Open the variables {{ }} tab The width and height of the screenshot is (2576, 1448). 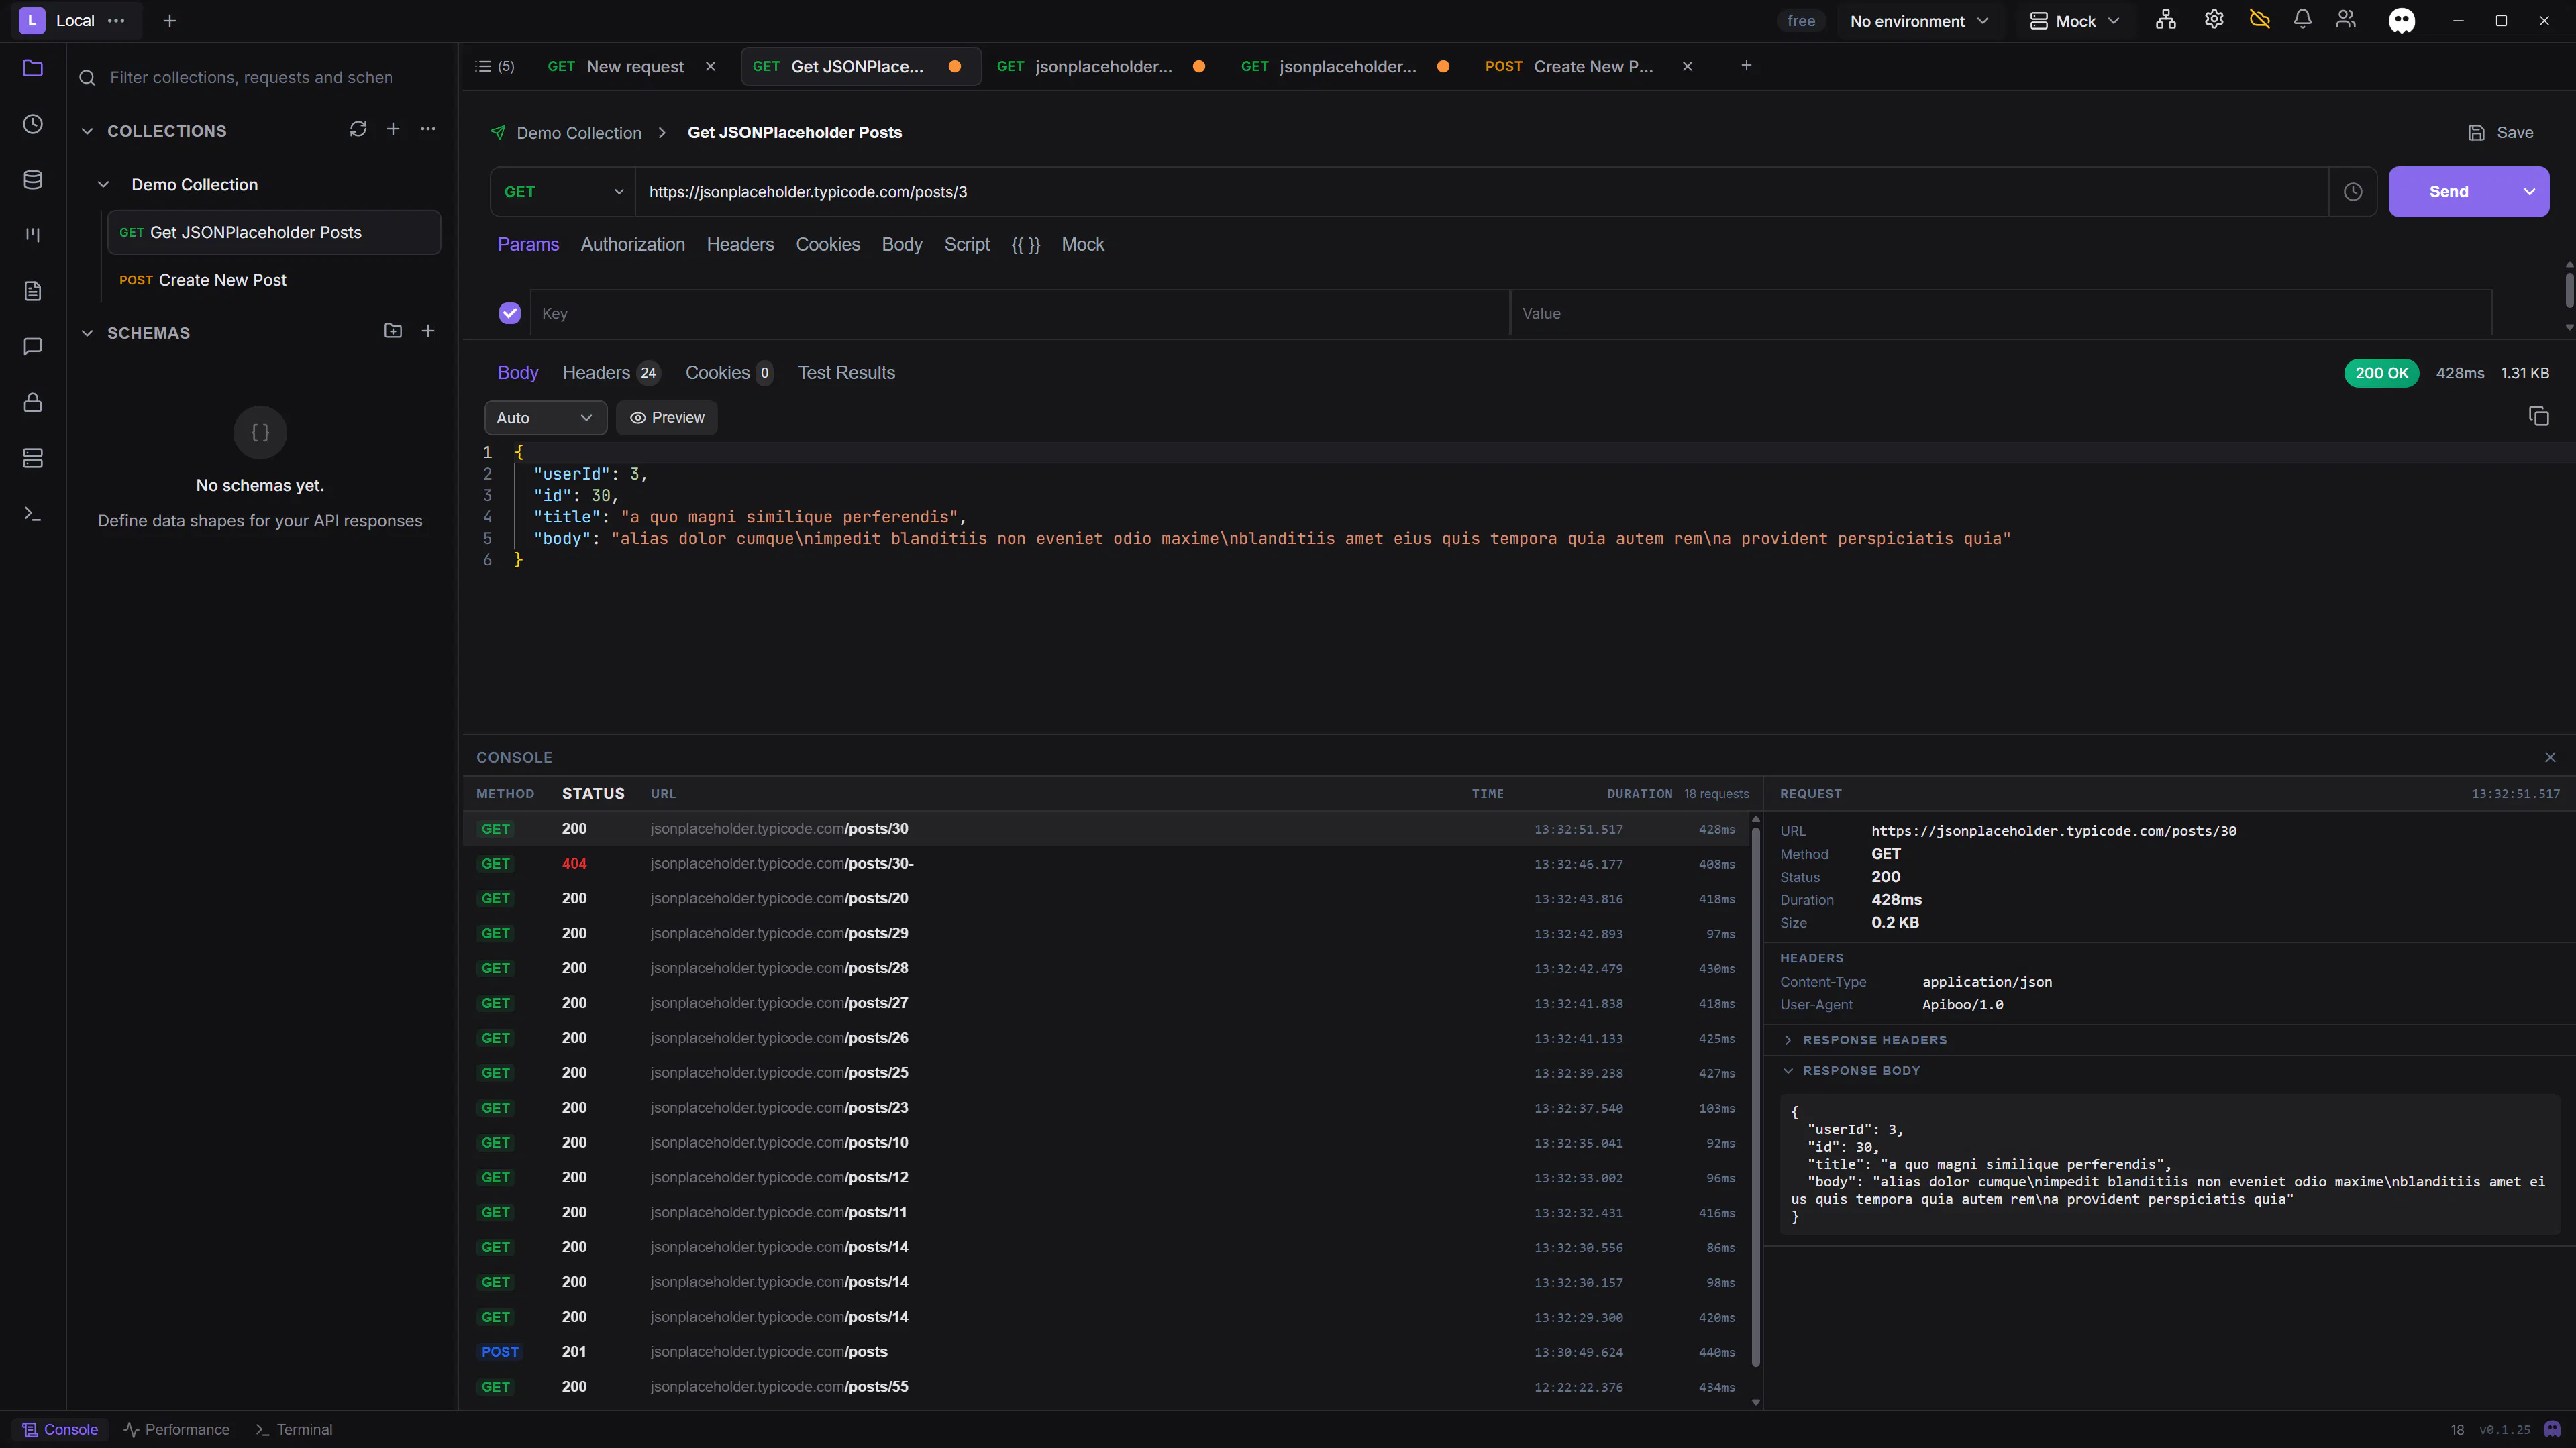1025,245
